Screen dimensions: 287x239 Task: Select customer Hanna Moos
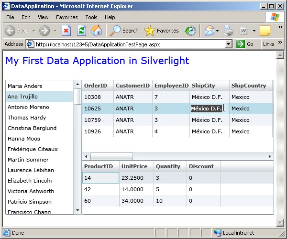(40, 139)
